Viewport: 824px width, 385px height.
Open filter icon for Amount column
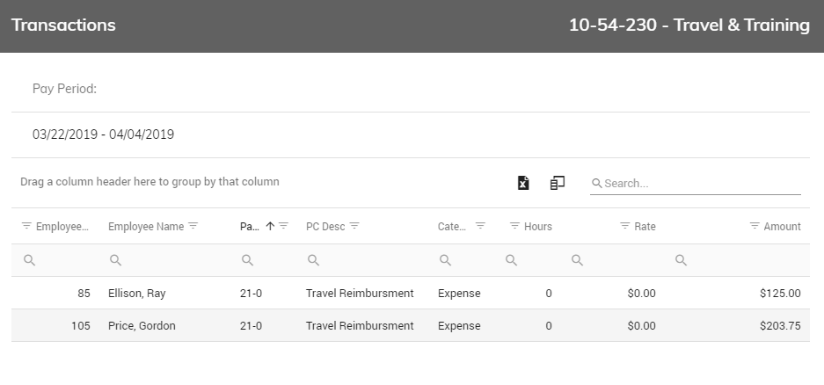tap(755, 226)
